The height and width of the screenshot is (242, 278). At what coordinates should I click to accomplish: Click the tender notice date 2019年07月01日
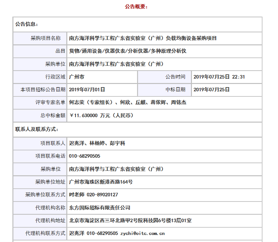click(x=87, y=90)
